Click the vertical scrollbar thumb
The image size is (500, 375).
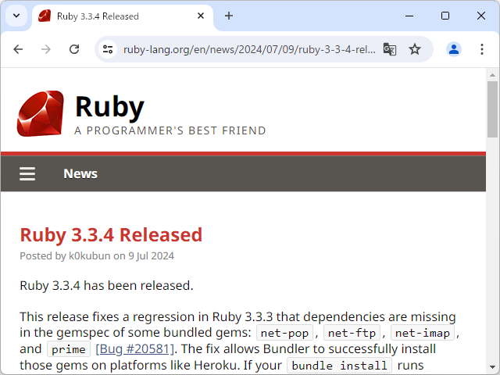click(492, 109)
